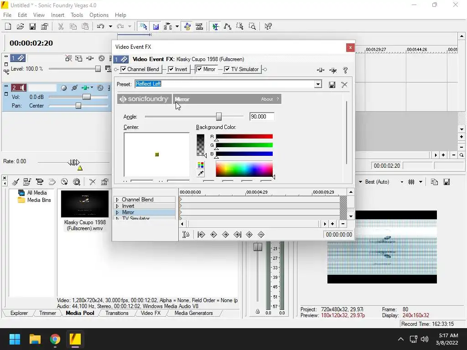
Task: Open File Explorer from Windows taskbar
Action: [35, 339]
